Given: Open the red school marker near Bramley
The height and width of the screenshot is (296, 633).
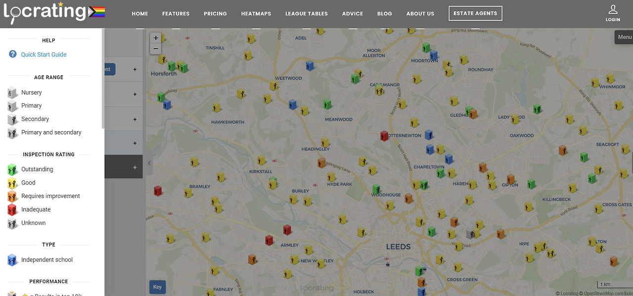Looking at the screenshot, I should coord(158,190).
